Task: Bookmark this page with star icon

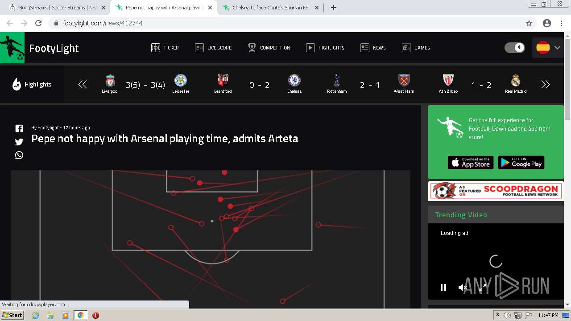Action: (x=529, y=23)
